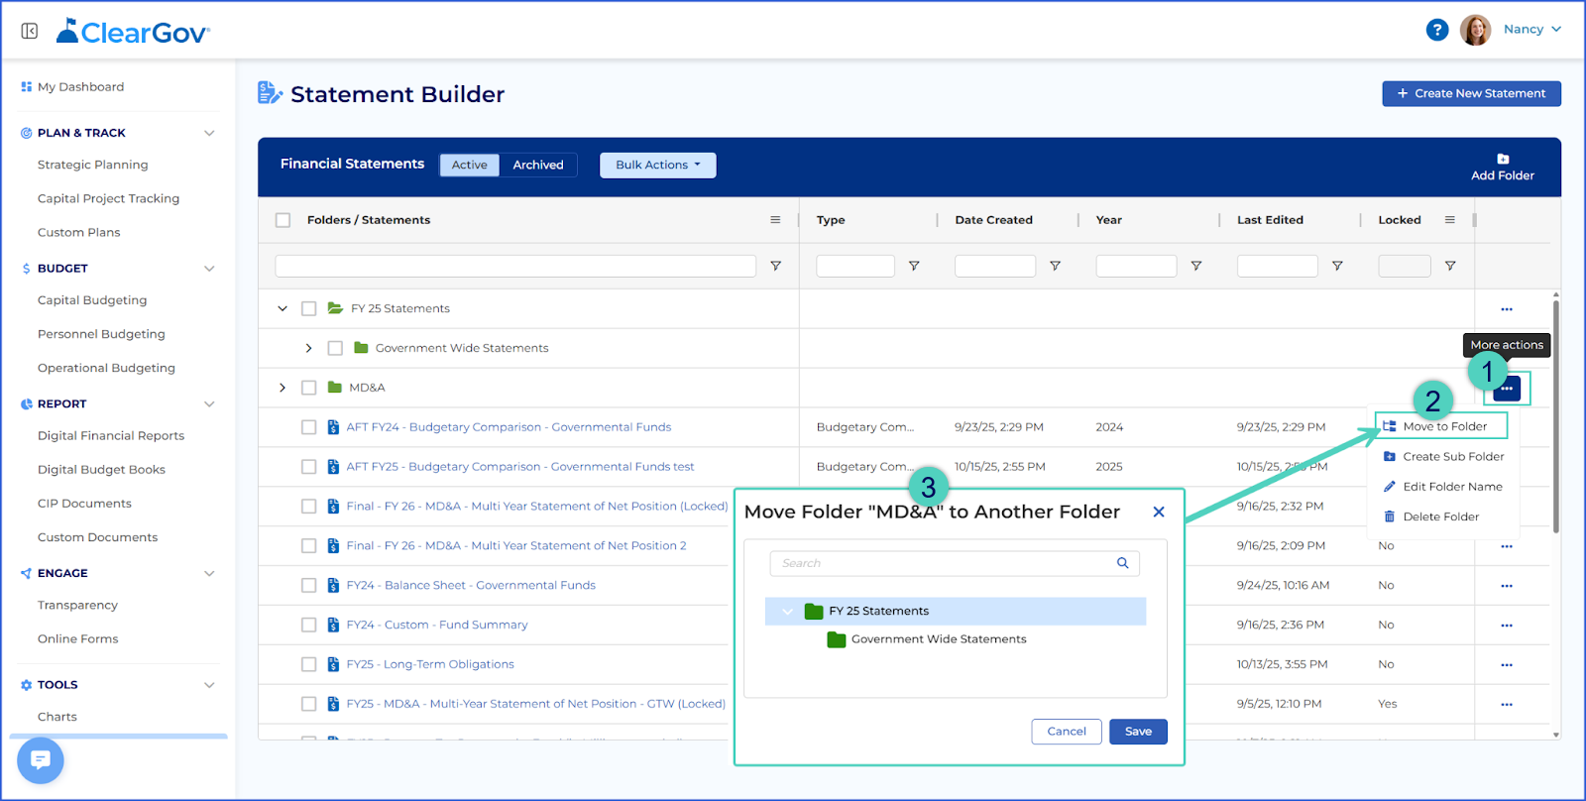This screenshot has height=801, width=1586.
Task: Open the blue help question mark icon
Action: tap(1437, 30)
